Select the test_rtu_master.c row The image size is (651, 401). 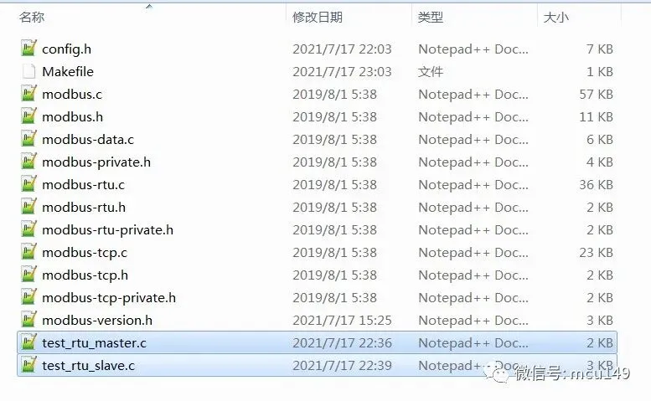pyautogui.click(x=318, y=342)
